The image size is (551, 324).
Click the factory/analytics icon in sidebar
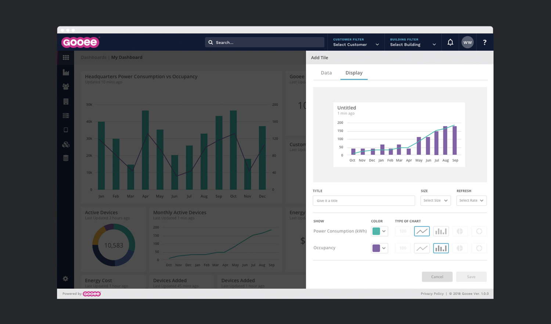tap(66, 72)
